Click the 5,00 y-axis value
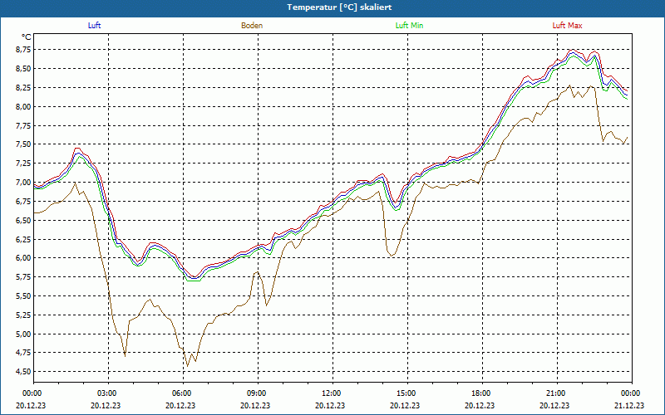This screenshot has height=415, width=665. (22, 334)
